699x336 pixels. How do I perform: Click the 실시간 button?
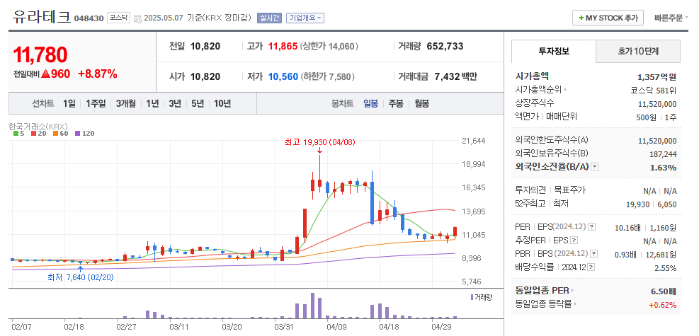(x=269, y=18)
